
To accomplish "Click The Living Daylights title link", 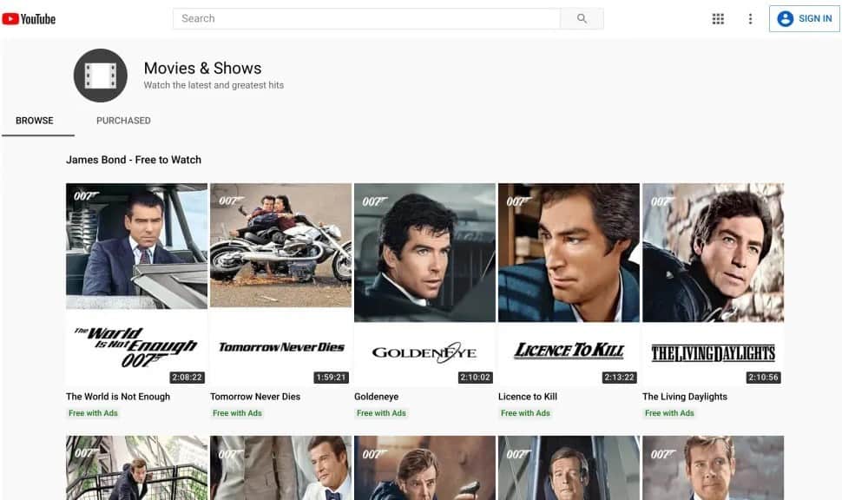I will point(684,397).
